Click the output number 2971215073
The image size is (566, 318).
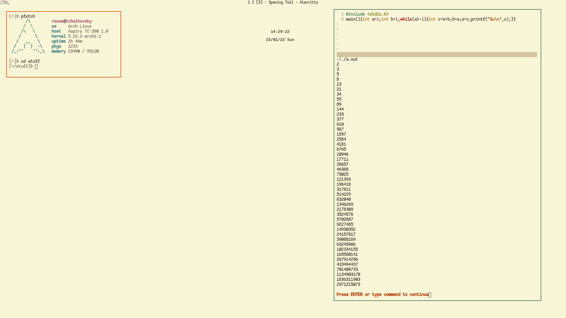[x=348, y=284]
